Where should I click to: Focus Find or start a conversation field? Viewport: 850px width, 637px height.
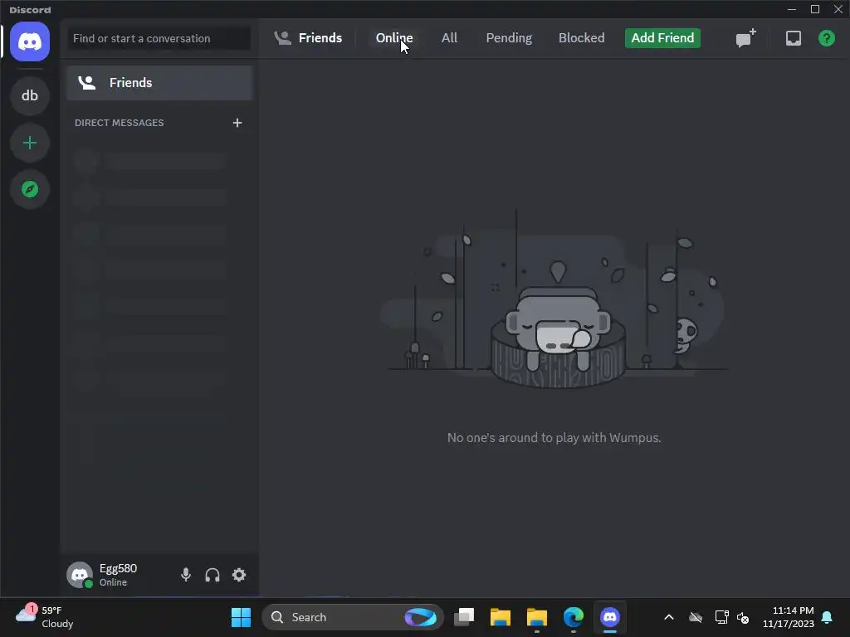click(159, 38)
